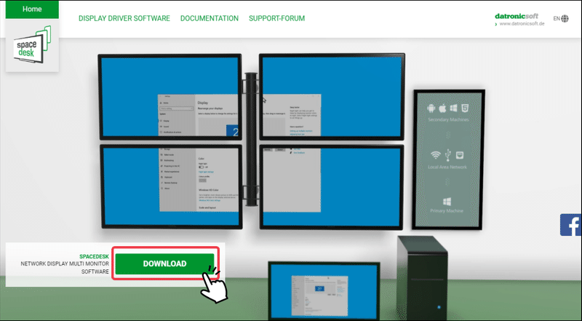Click the spacedesk logo
582x321 pixels.
(32, 45)
